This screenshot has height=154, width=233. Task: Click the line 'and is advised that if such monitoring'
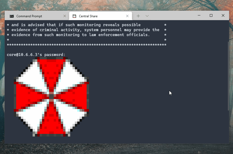[86, 25]
